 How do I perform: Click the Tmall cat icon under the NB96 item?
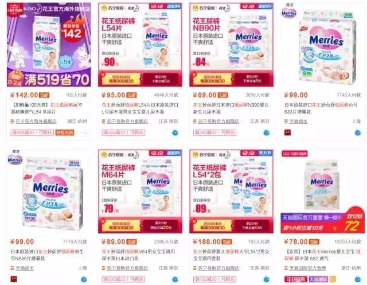[14, 279]
